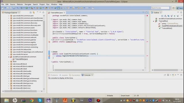
Task: Click the Open Type folder icon
Action: 46,8
